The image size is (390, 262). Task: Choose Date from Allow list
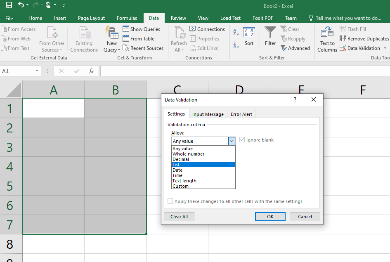[x=203, y=170]
